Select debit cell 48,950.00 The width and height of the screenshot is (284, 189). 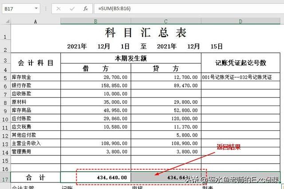click(x=96, y=110)
